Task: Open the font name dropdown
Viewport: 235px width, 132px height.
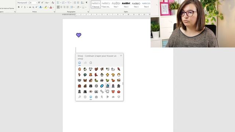Action: point(28,3)
